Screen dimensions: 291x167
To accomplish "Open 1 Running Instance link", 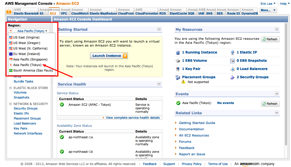I will [x=199, y=52].
